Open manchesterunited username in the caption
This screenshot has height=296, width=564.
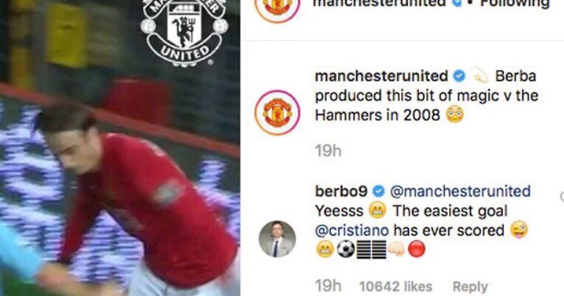click(x=381, y=76)
